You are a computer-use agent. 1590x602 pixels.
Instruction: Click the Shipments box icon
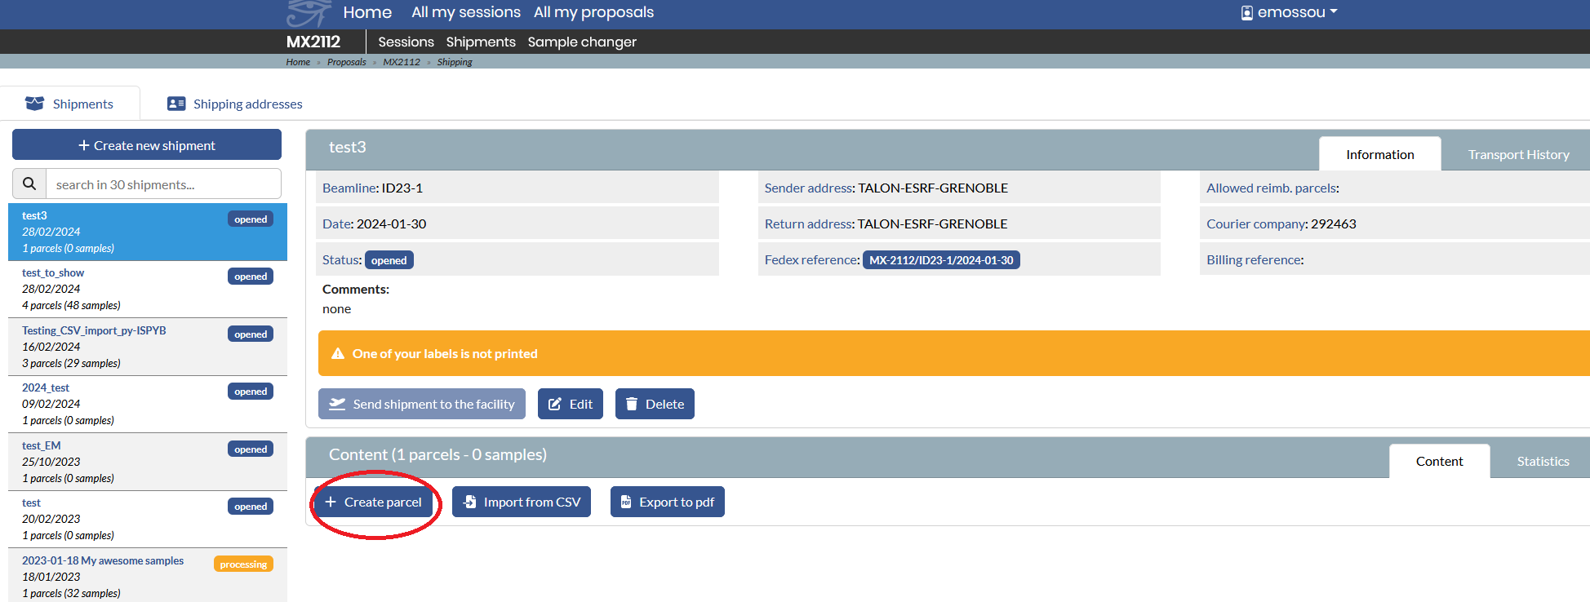(x=34, y=104)
